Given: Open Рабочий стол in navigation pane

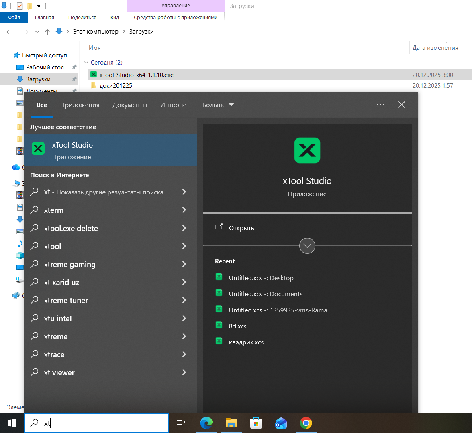Looking at the screenshot, I should pos(45,67).
